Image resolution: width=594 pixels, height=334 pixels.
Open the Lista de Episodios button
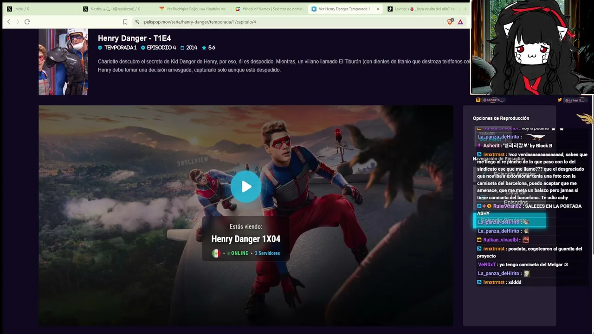[510, 198]
